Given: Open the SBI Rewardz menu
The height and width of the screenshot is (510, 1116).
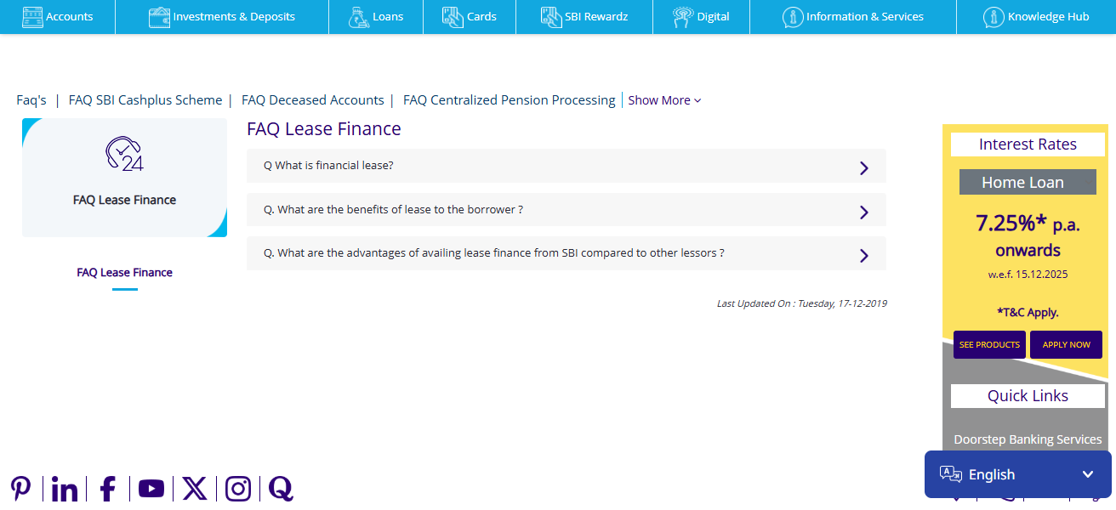Looking at the screenshot, I should coord(584,17).
